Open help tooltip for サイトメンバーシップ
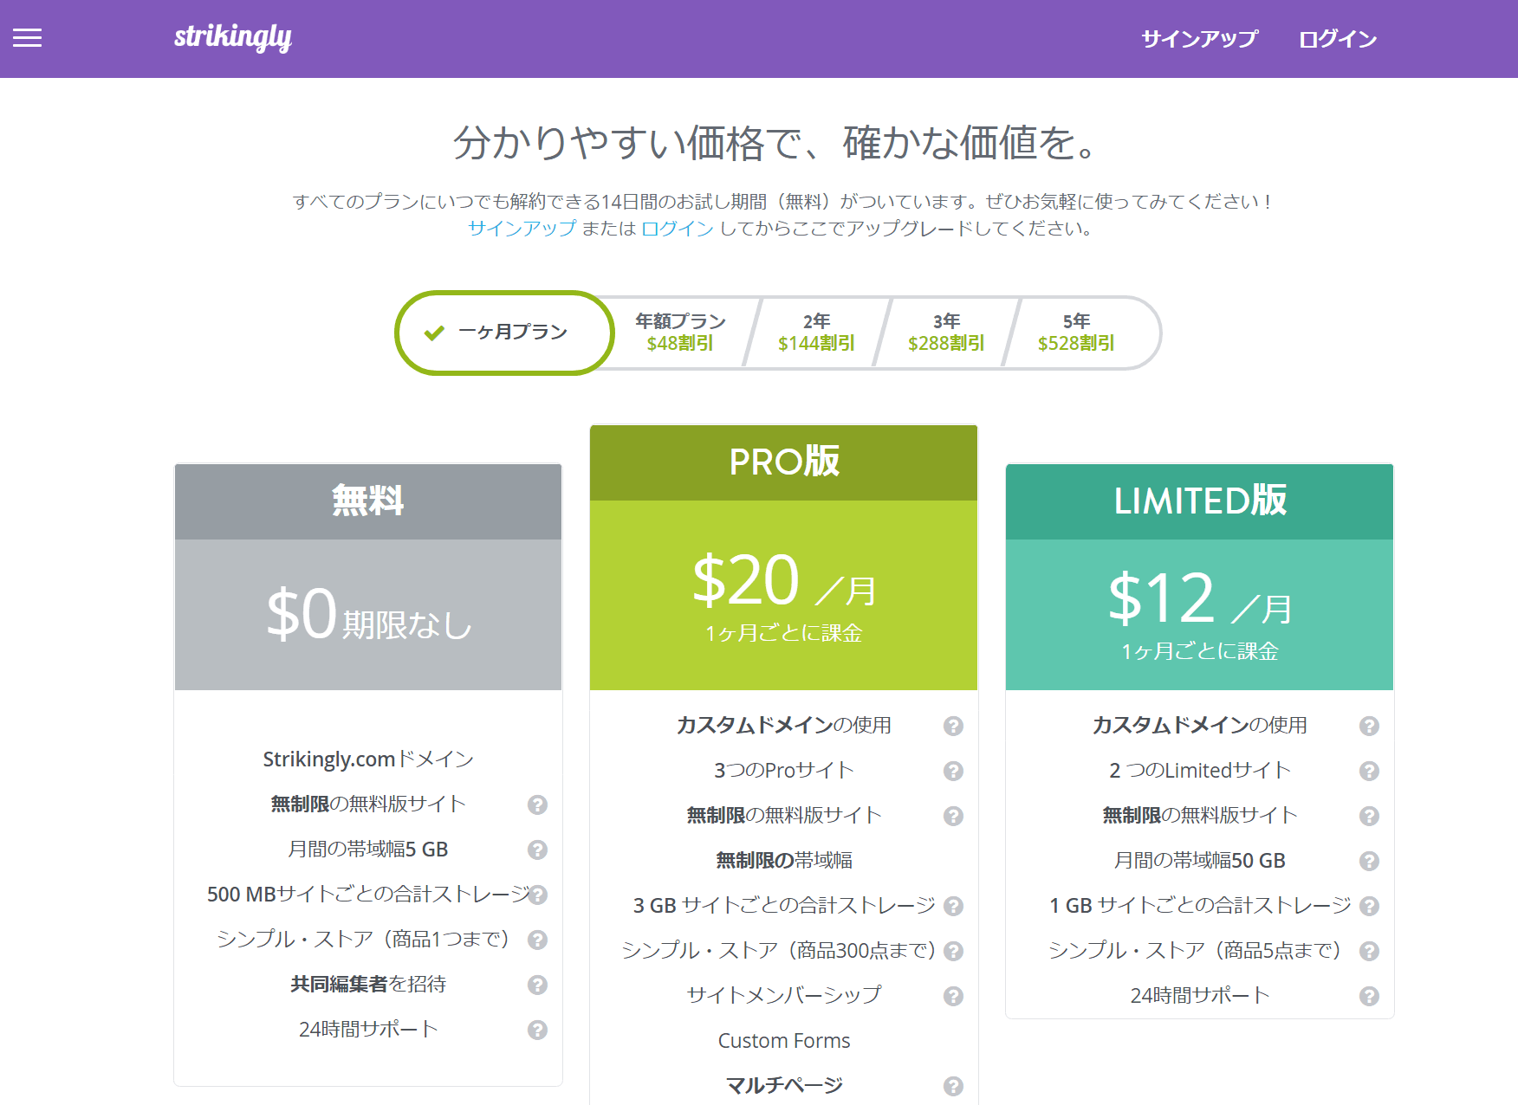Screen dimensions: 1518x1105 pyautogui.click(x=953, y=995)
